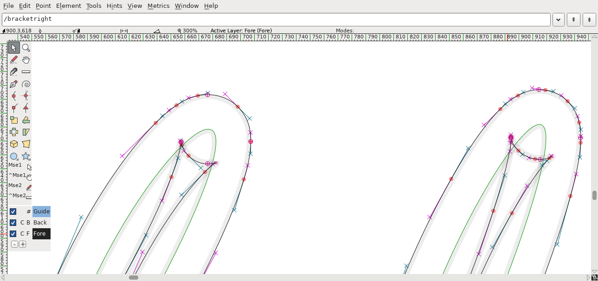Click the 300% zoom level readout

click(190, 31)
